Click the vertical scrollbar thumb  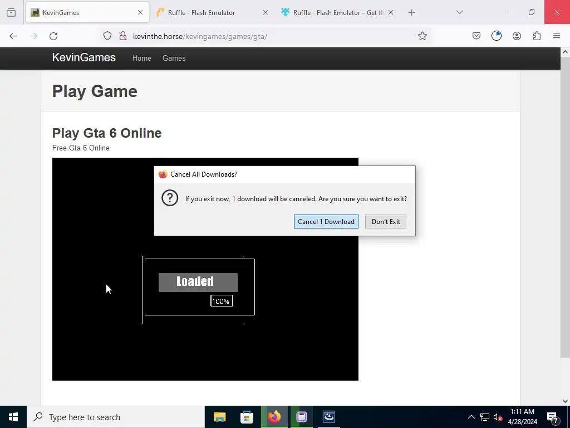[565, 207]
